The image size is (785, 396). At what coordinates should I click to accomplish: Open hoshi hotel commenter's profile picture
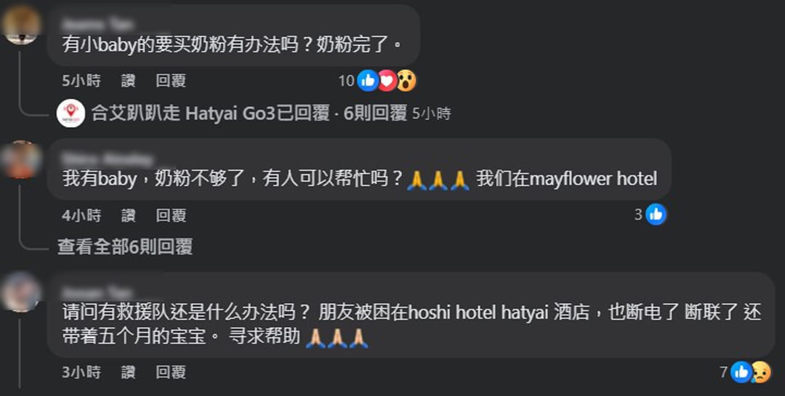(x=21, y=292)
